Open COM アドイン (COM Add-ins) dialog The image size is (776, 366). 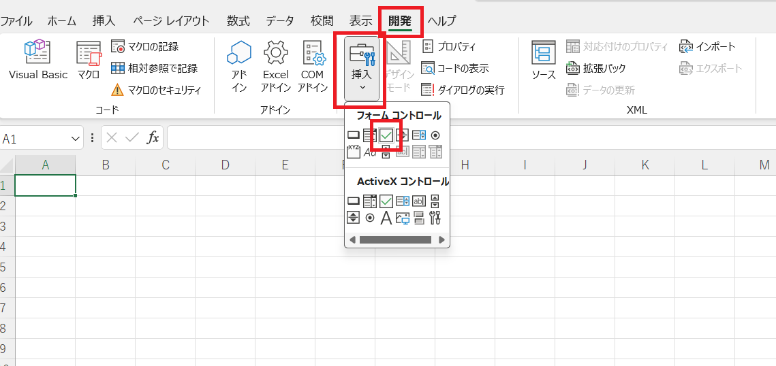click(x=313, y=66)
